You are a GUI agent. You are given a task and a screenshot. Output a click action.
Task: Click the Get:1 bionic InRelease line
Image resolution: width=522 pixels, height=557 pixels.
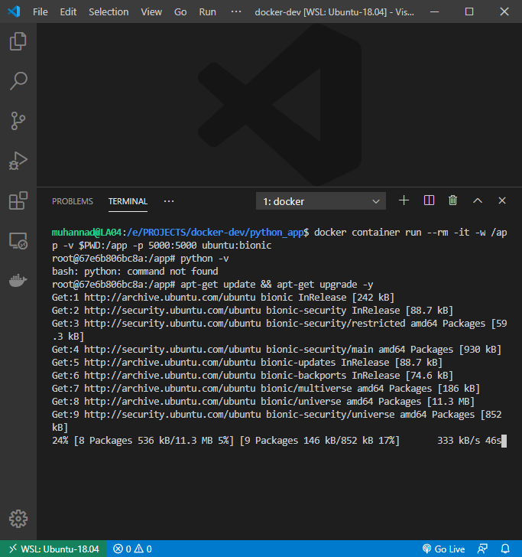[223, 298]
